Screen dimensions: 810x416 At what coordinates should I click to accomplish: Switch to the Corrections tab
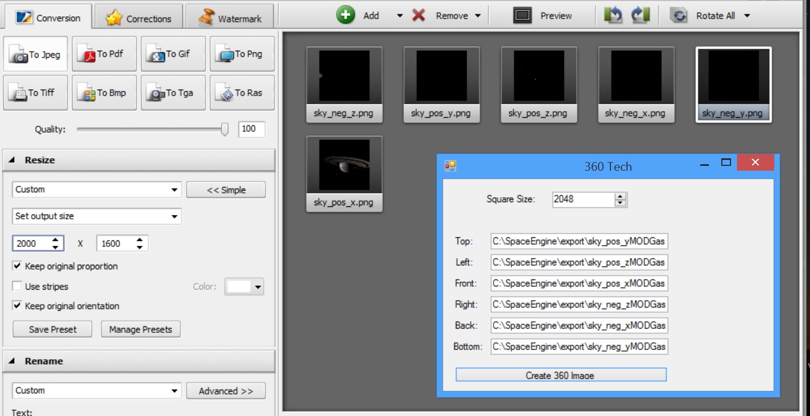[x=138, y=18]
